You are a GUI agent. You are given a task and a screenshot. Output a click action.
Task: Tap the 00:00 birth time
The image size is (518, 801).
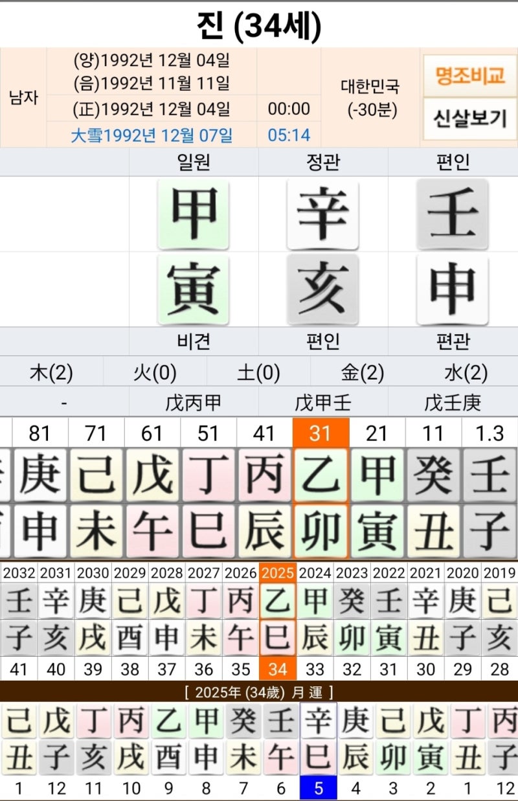coord(289,109)
